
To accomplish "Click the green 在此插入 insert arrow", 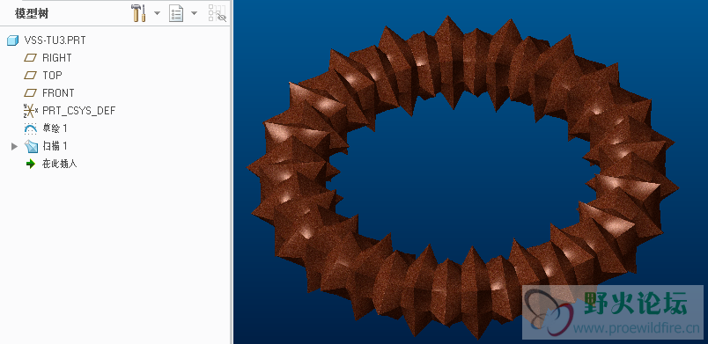I will tap(30, 164).
